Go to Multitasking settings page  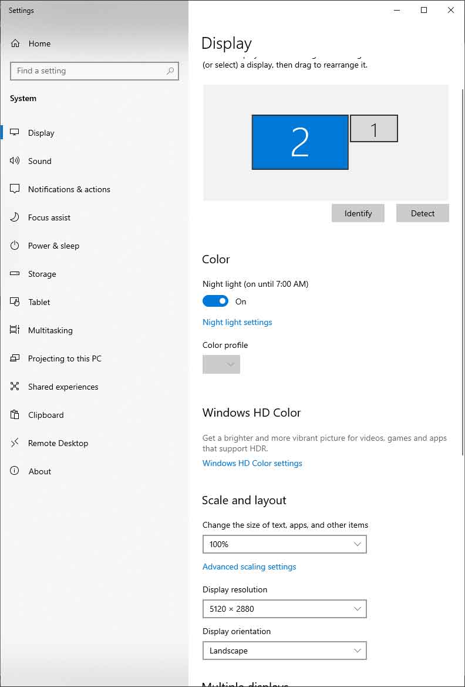tap(50, 330)
